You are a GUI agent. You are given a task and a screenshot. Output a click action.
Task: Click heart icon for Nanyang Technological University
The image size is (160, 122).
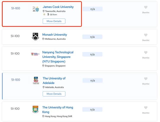click(146, 52)
